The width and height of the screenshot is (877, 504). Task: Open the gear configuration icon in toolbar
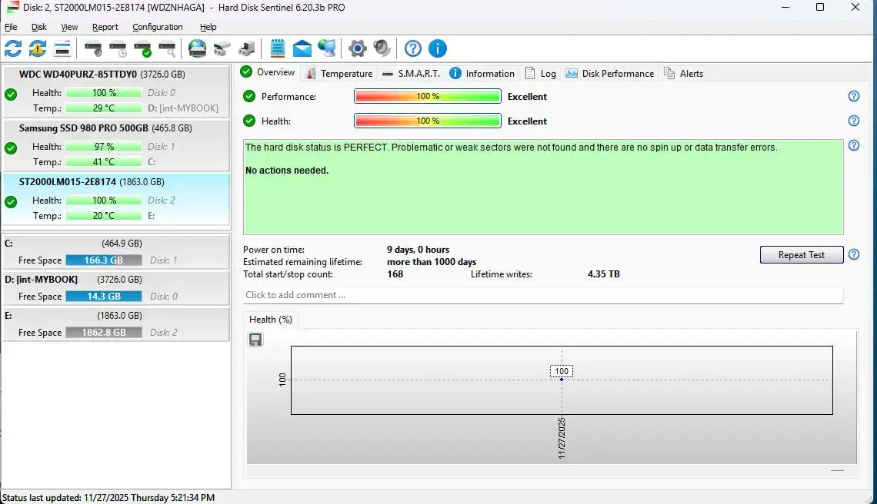pyautogui.click(x=357, y=49)
